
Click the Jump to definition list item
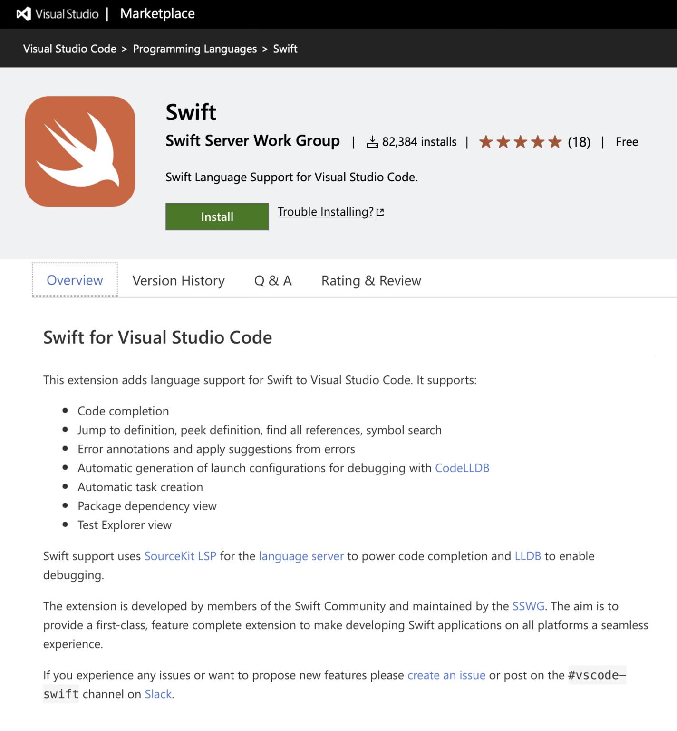(x=260, y=430)
